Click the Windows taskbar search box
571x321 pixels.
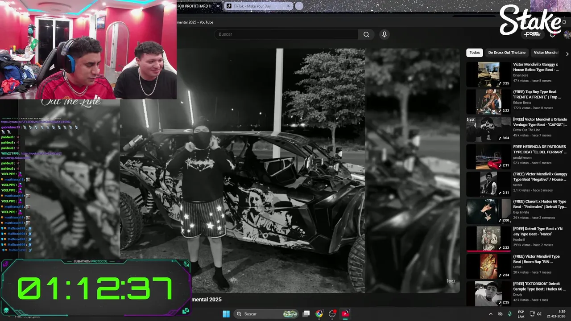(267, 314)
